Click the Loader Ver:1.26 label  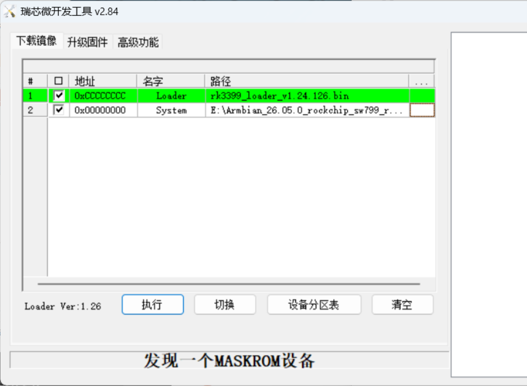coord(63,306)
